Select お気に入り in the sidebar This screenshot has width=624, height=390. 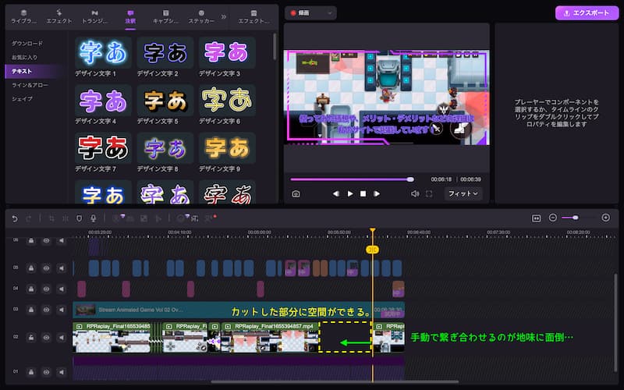coord(24,57)
